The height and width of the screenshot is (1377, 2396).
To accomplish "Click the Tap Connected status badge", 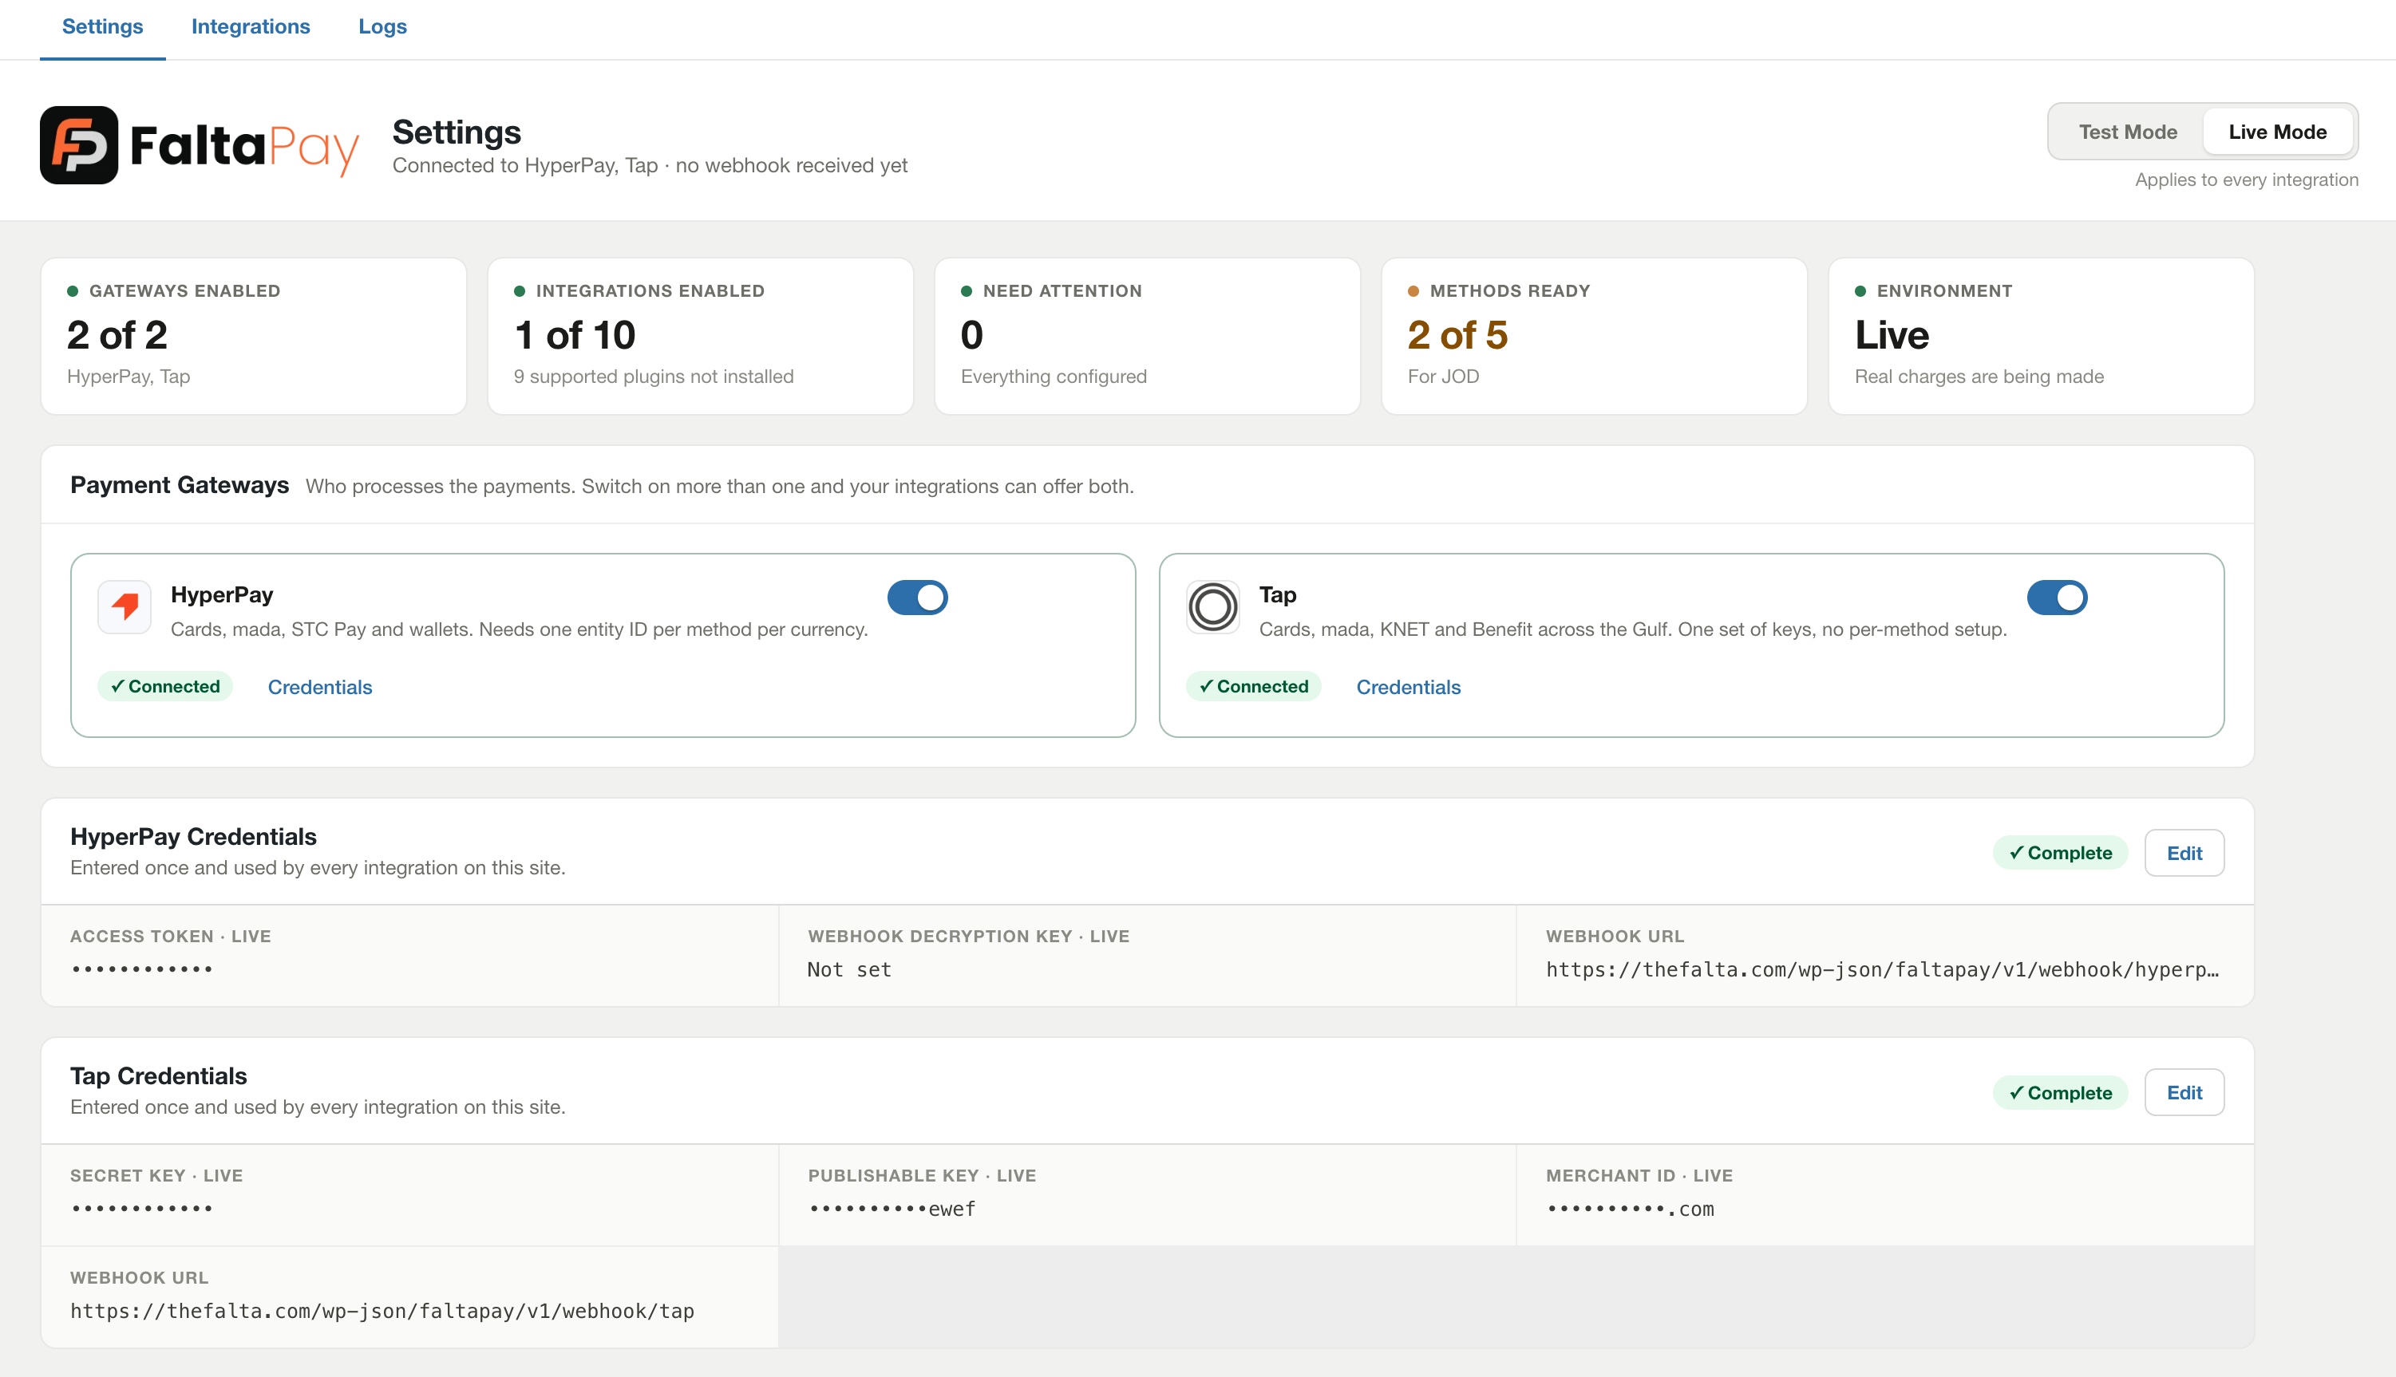I will coord(1255,687).
